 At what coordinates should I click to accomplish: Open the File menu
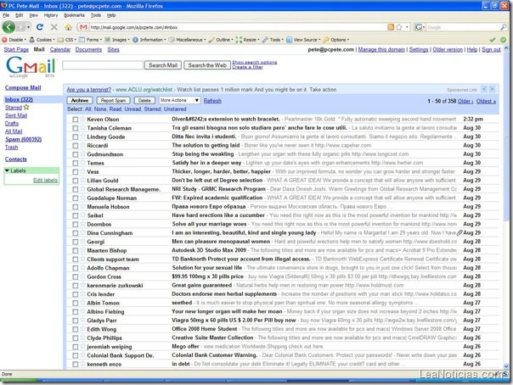click(6, 15)
